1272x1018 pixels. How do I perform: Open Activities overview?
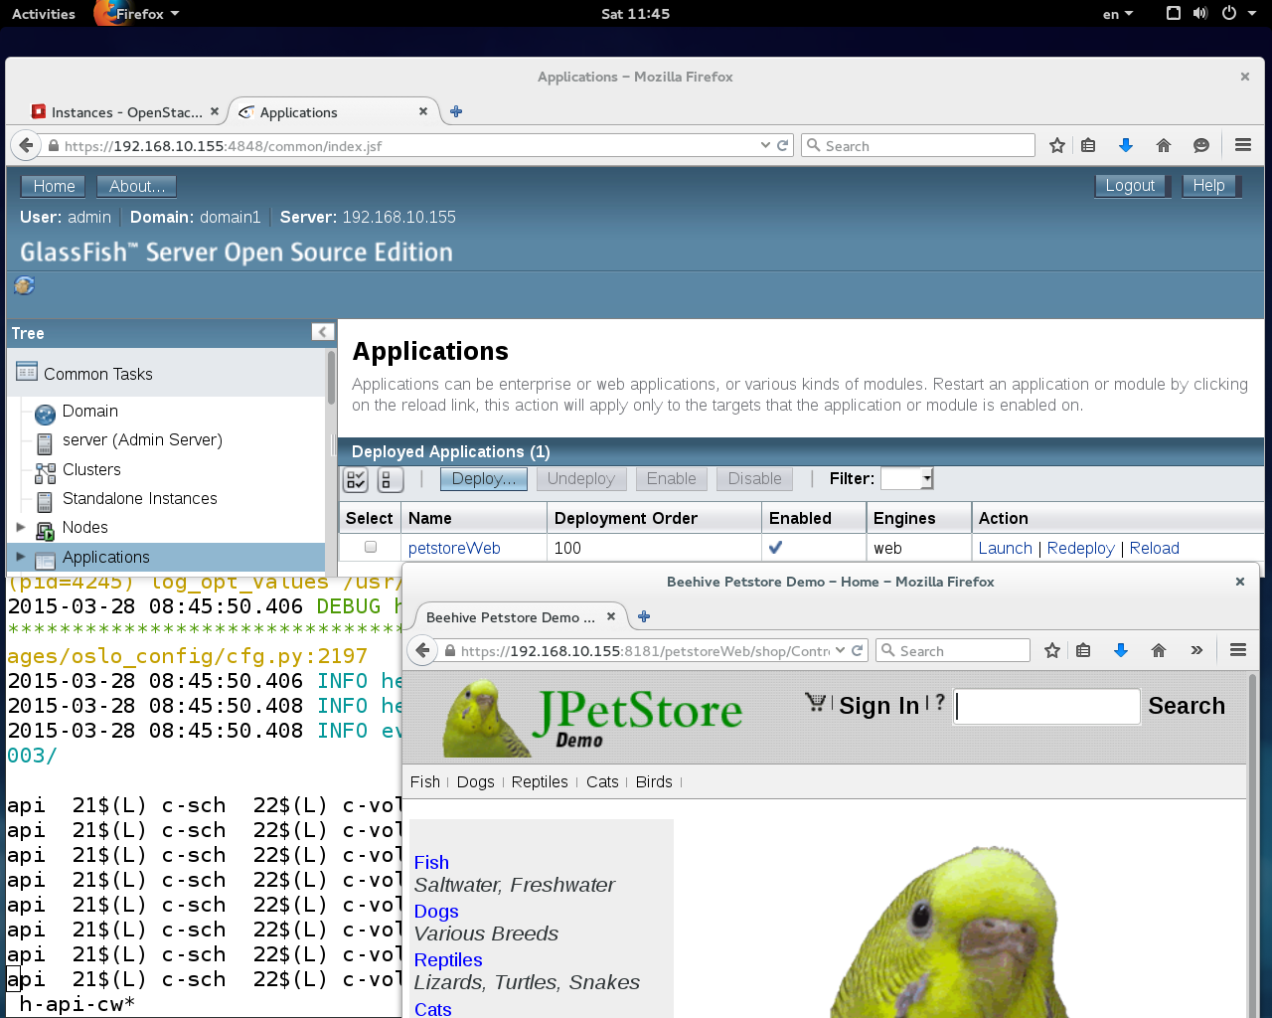(44, 14)
